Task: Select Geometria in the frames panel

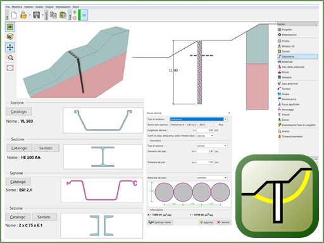Action: coord(297,56)
